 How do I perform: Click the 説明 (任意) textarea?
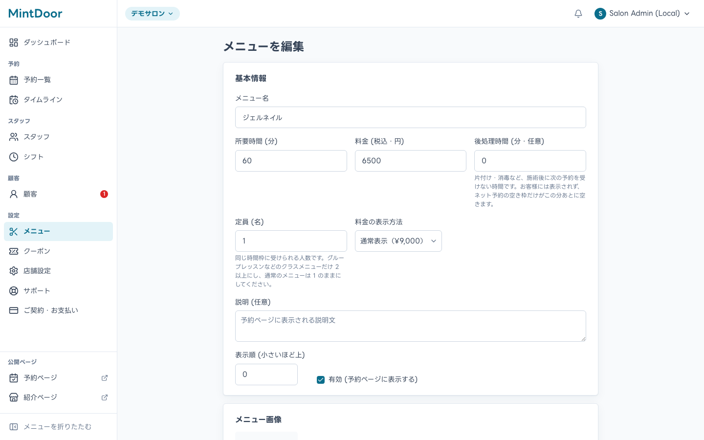411,326
